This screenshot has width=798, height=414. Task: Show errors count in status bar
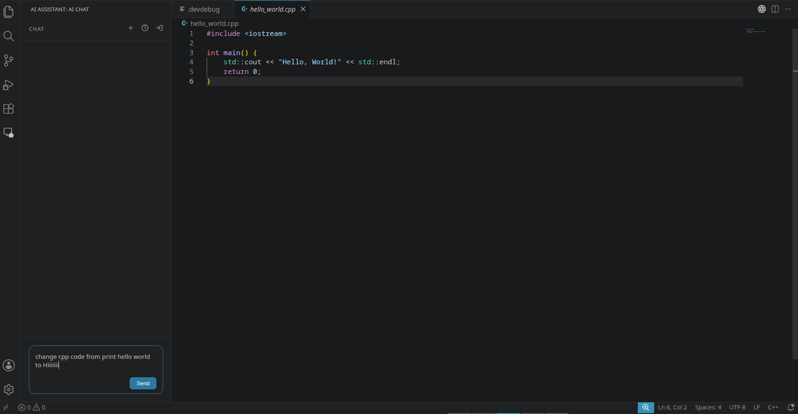point(25,407)
